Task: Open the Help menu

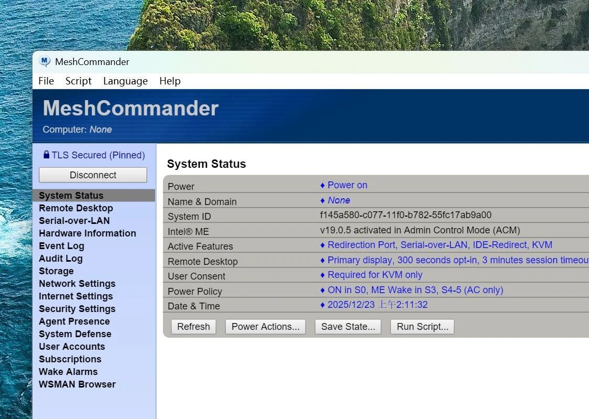Action: (x=170, y=81)
